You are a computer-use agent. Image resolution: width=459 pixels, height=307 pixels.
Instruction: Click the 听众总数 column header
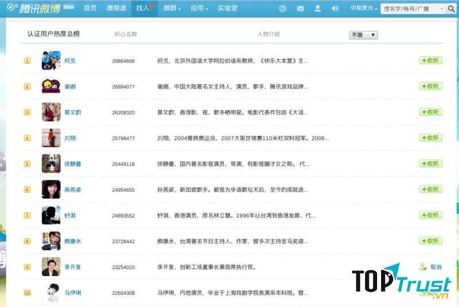tap(126, 34)
